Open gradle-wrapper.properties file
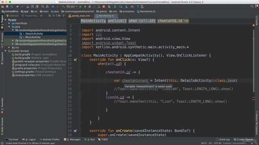This screenshot has width=259, height=145. point(39,61)
